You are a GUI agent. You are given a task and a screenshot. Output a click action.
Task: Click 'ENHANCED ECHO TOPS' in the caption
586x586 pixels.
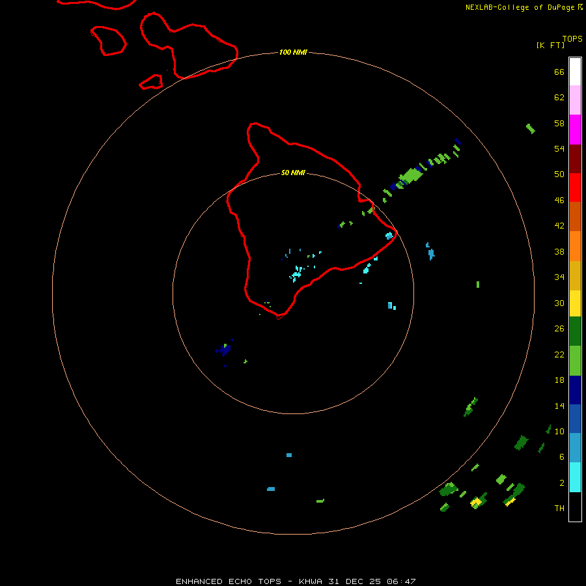[x=229, y=581]
